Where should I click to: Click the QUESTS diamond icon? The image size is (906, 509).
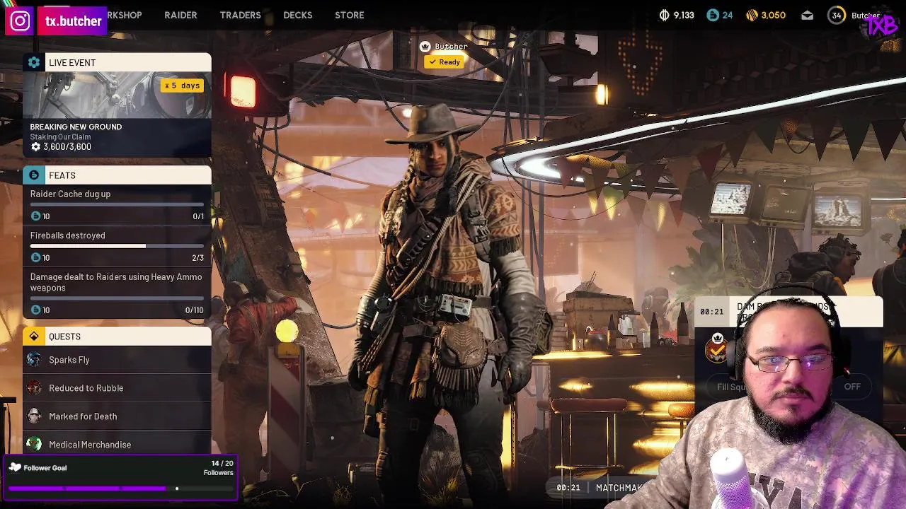(x=33, y=337)
